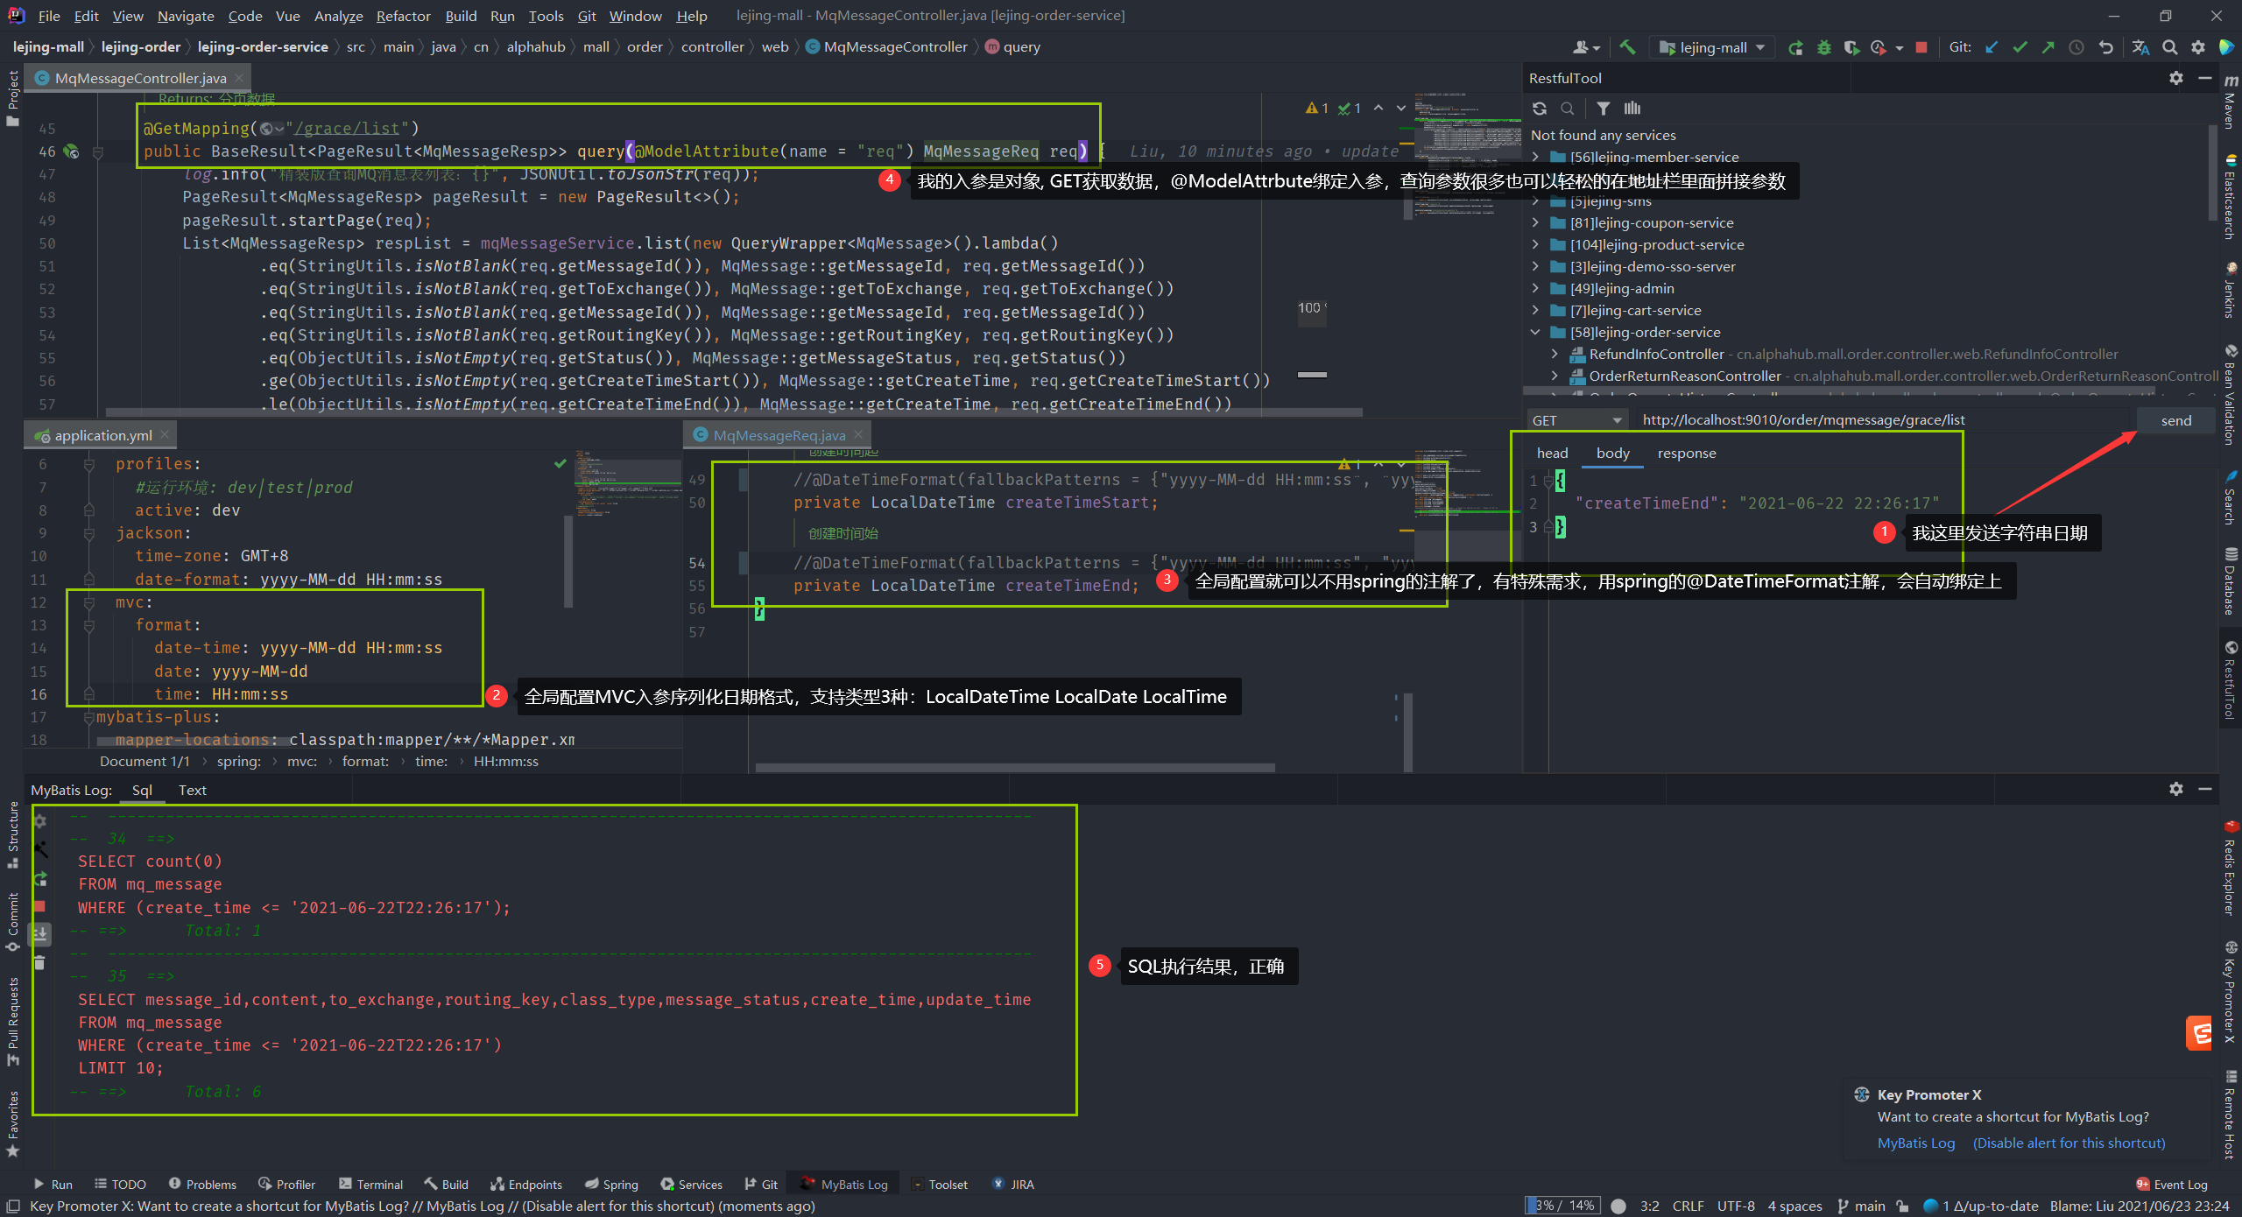Click Disable alert for this shortcut link

[2069, 1143]
